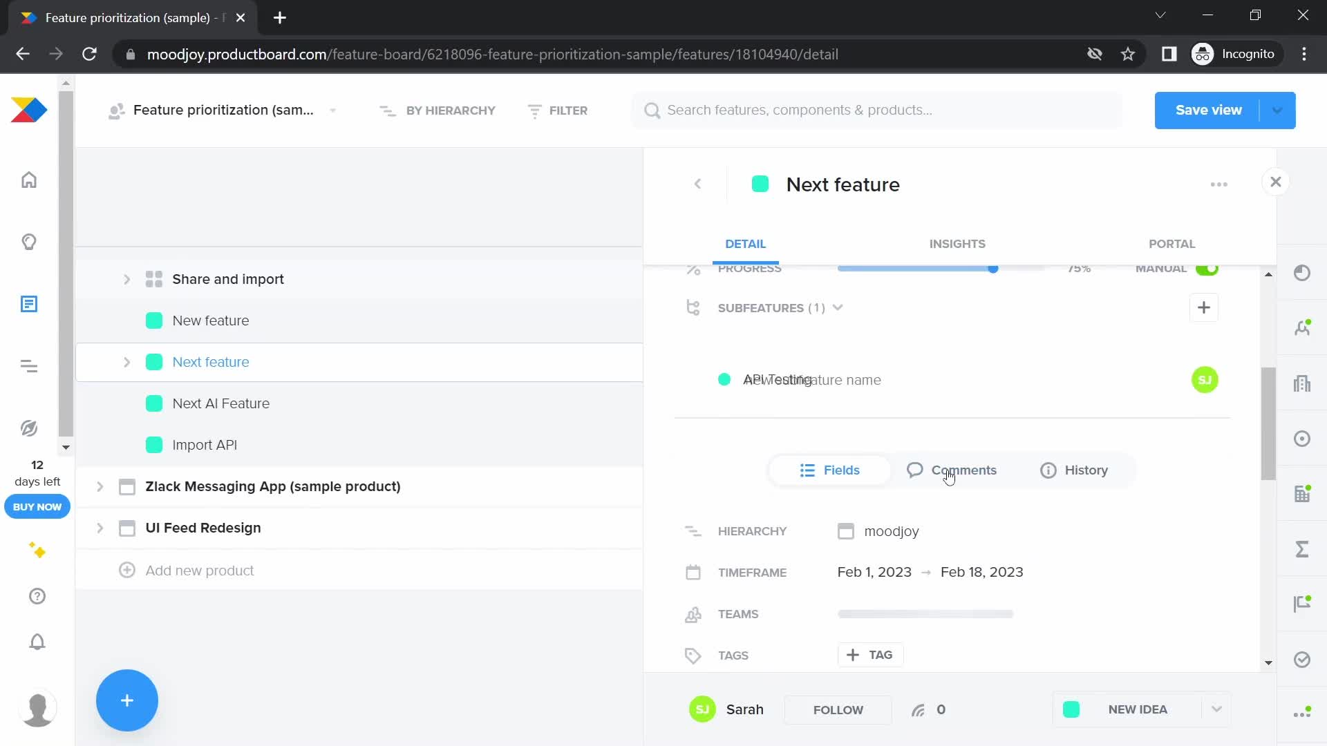This screenshot has width=1327, height=746.
Task: Click the Insights tab for Next feature
Action: point(957,243)
